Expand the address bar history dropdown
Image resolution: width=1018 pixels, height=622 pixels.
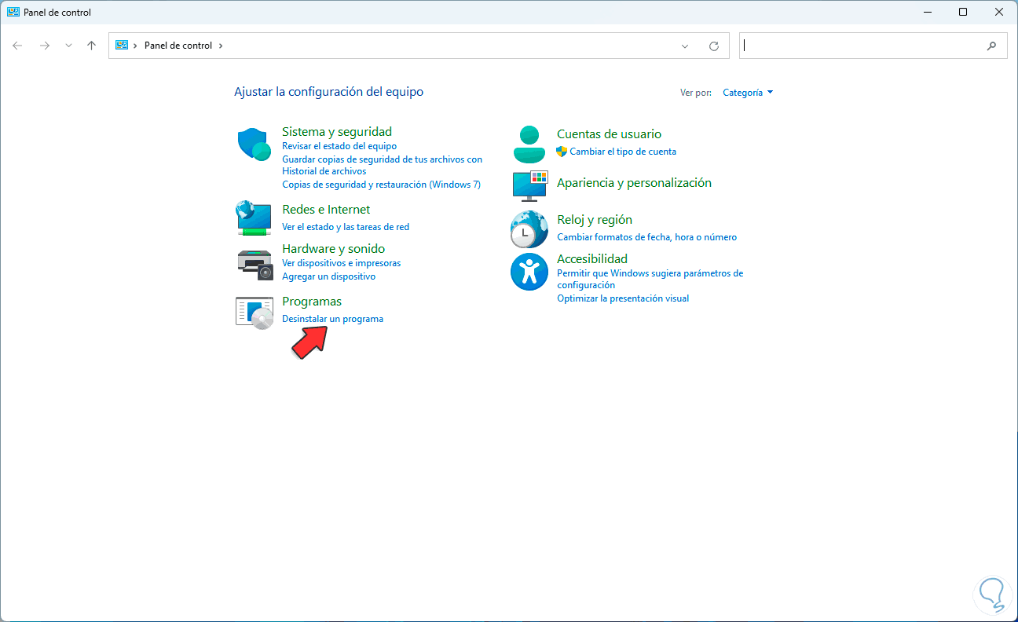click(686, 46)
